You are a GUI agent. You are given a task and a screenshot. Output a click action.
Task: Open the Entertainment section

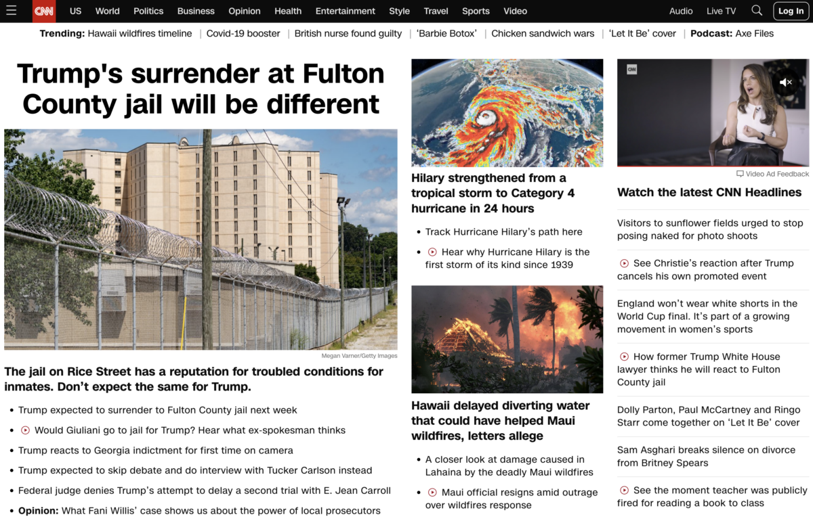[x=346, y=11]
